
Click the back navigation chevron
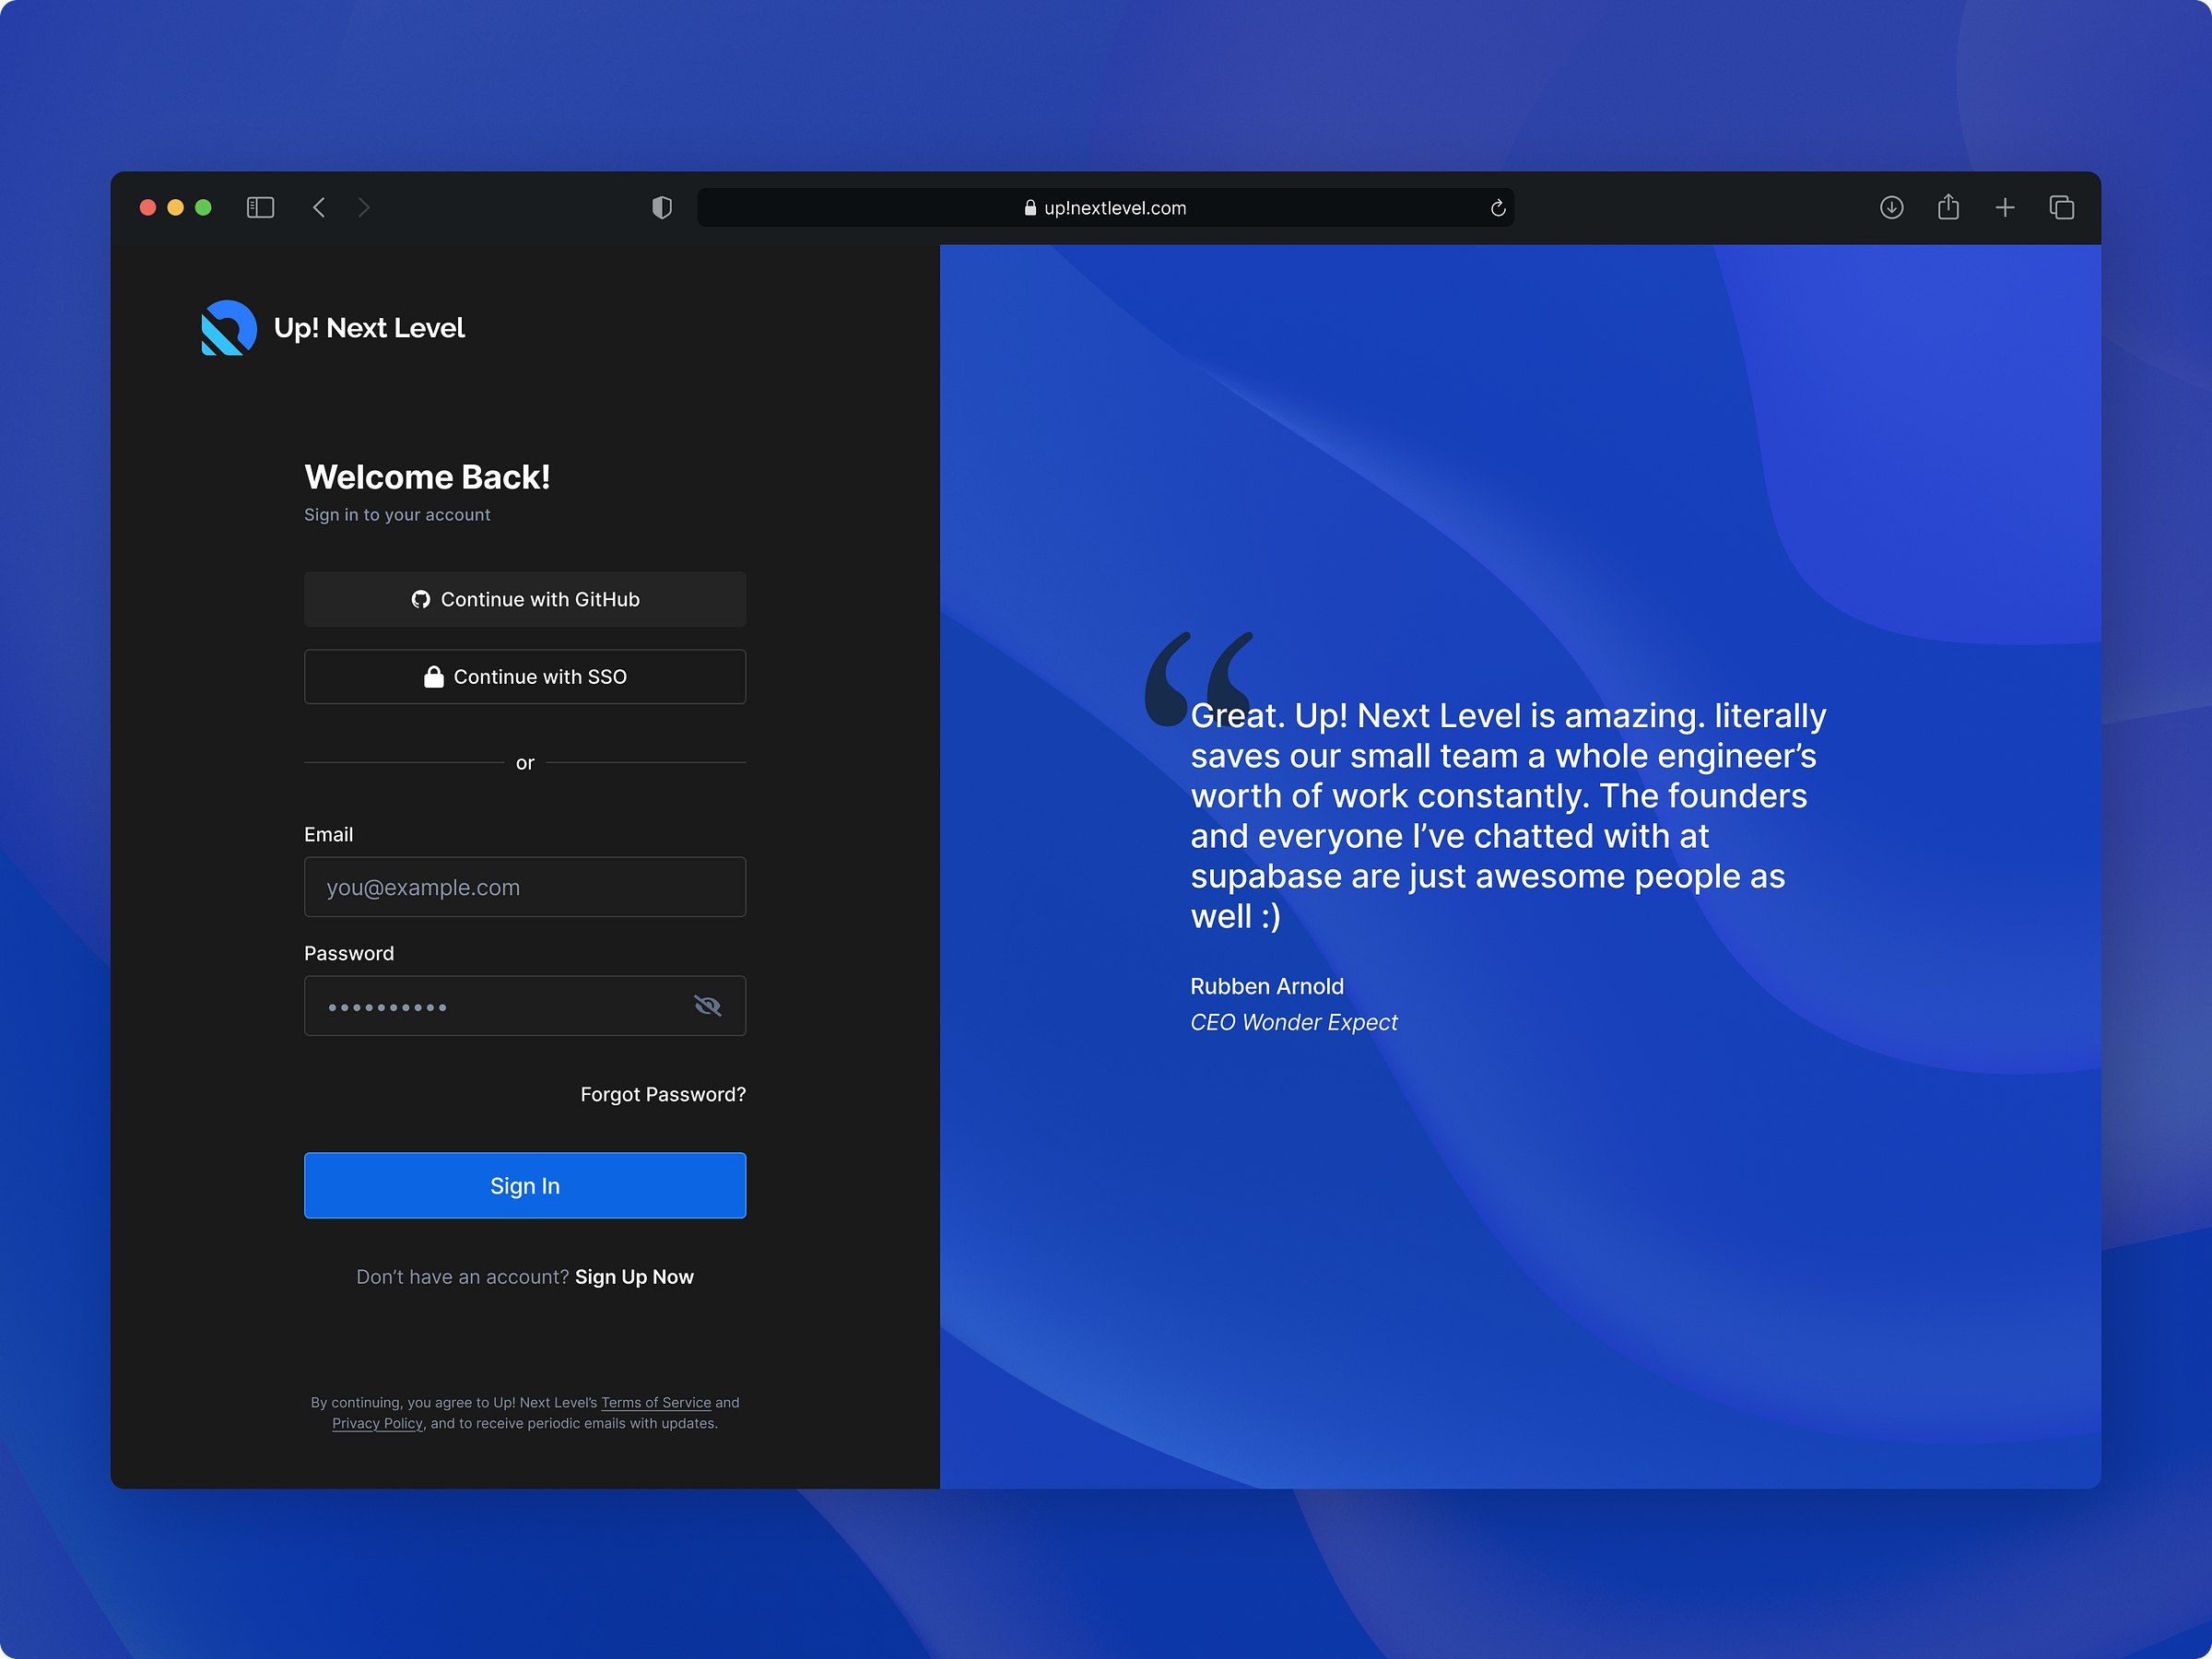click(319, 207)
